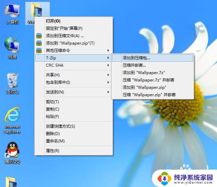Click the archive icon beside 添加到 "Wallpaper.zip"(T)
Image resolution: width=217 pixels, height=187 pixels.
(39, 43)
